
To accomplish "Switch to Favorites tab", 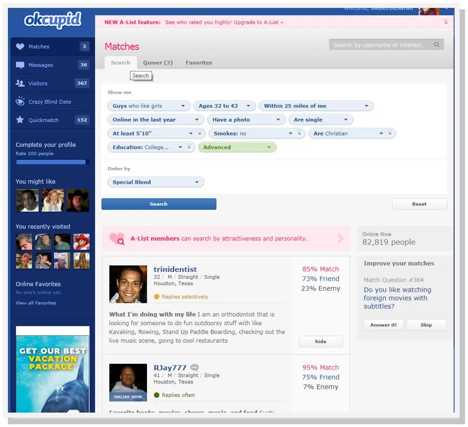I will tap(199, 63).
